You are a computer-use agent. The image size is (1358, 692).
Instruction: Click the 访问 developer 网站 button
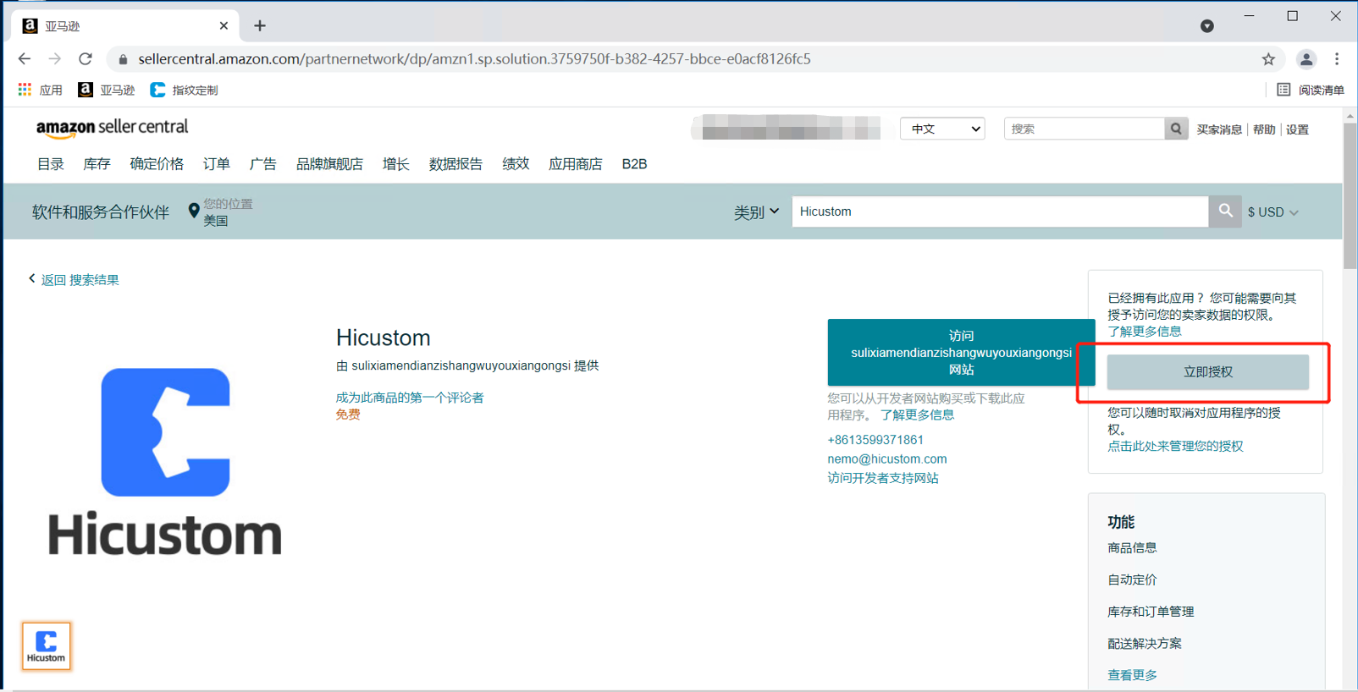pos(961,353)
